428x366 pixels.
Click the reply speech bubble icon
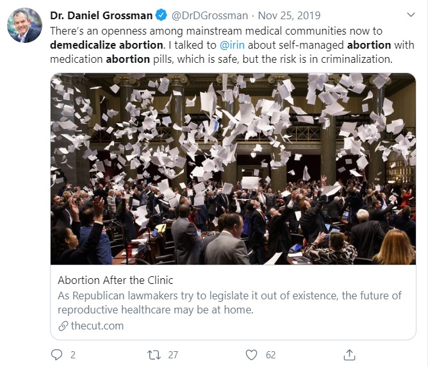coord(56,354)
